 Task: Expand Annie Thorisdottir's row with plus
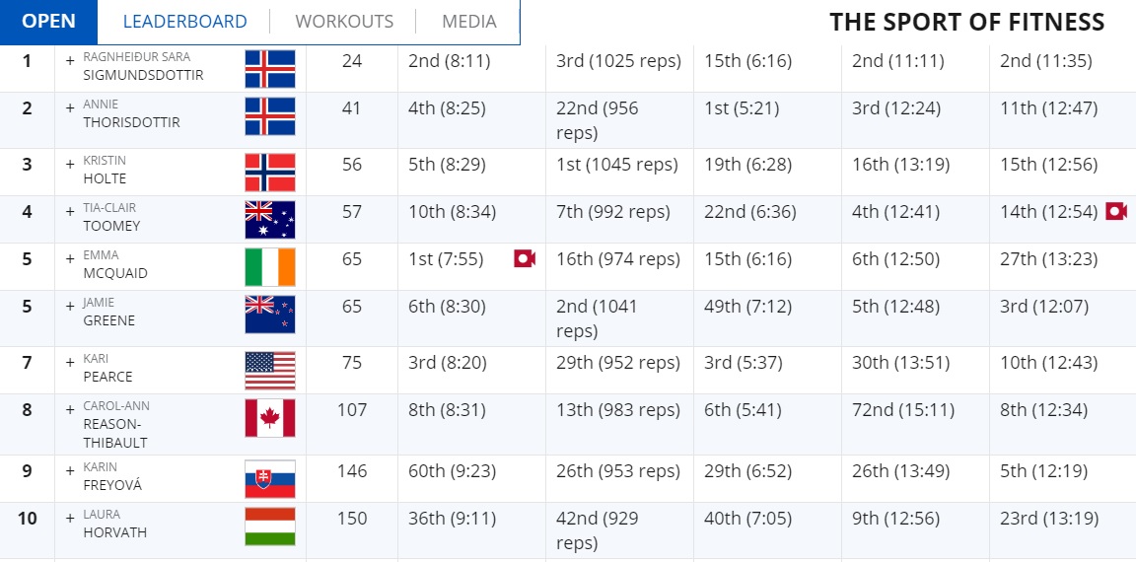pos(70,107)
